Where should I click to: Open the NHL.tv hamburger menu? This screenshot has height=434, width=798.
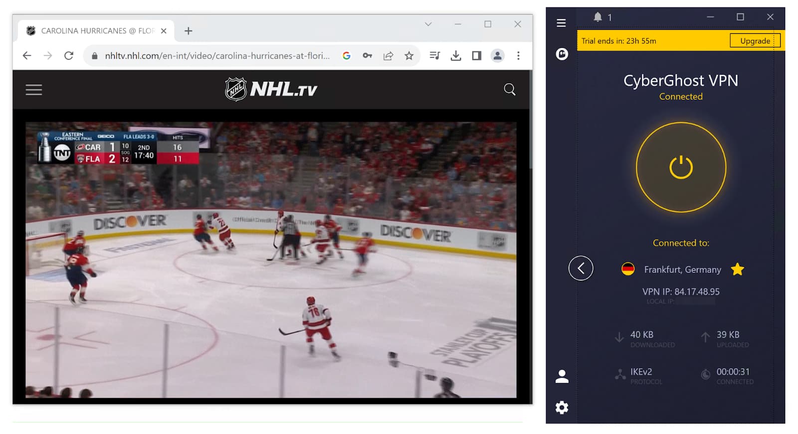34,90
